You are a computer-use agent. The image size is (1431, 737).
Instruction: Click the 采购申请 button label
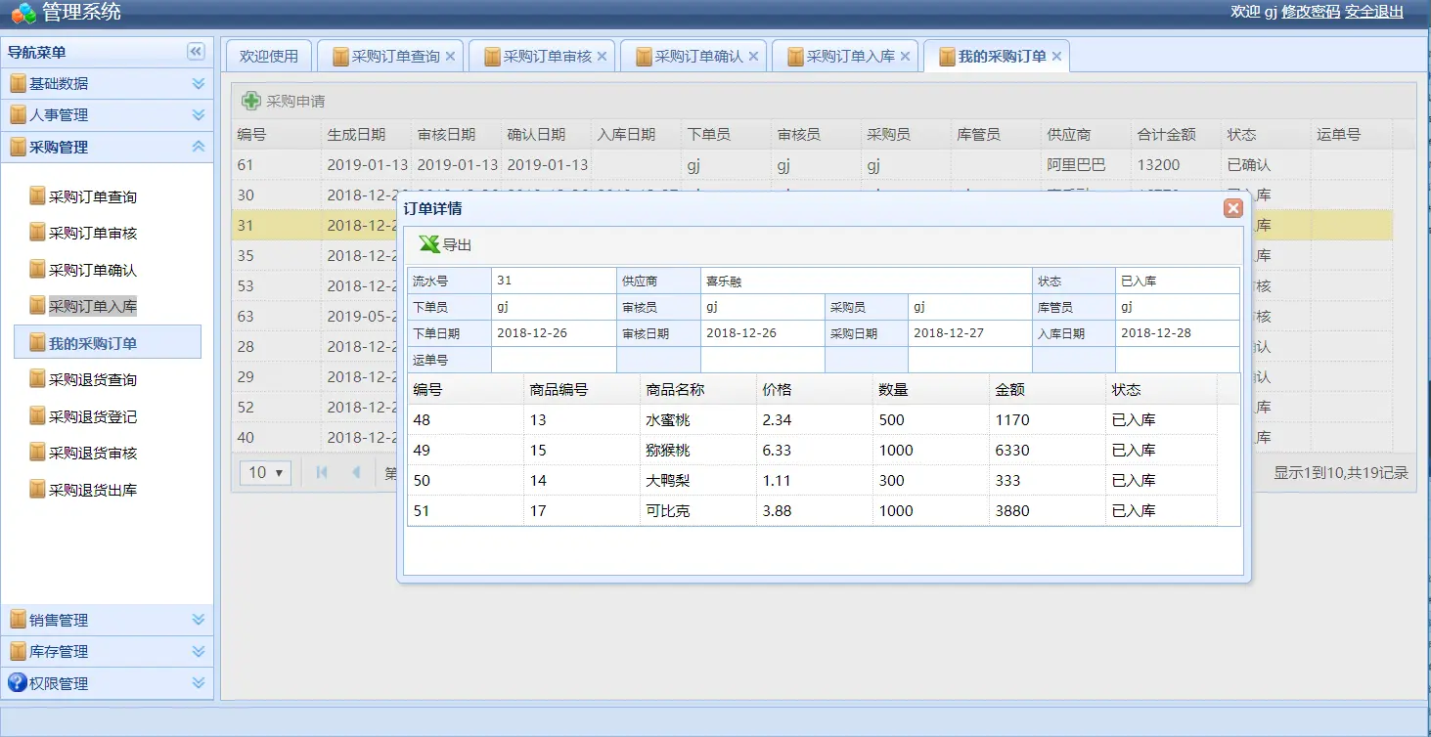(295, 101)
